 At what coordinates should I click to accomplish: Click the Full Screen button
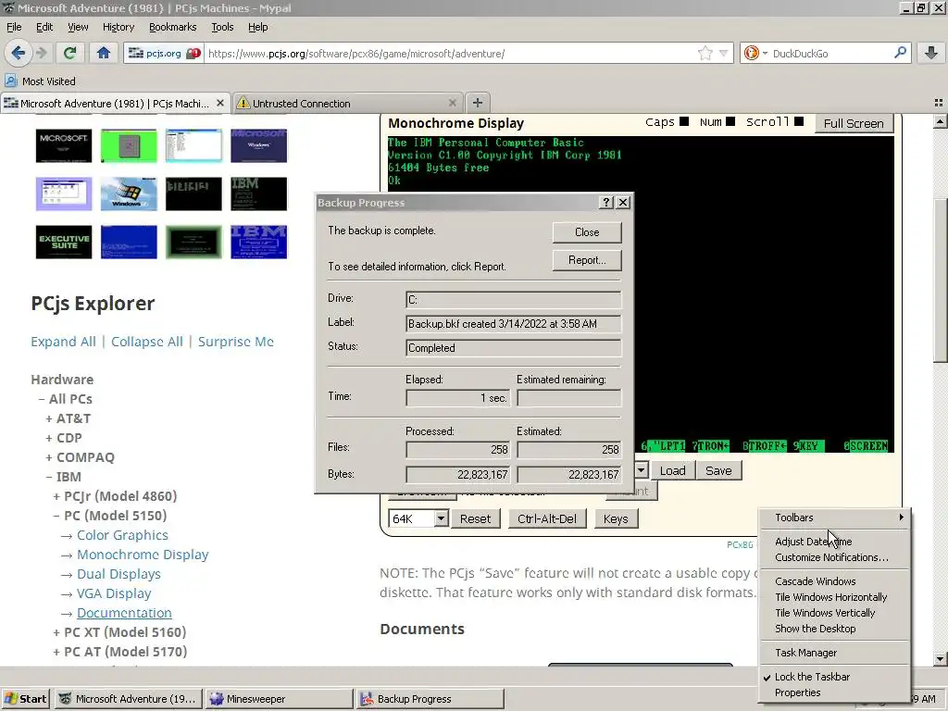click(x=853, y=123)
